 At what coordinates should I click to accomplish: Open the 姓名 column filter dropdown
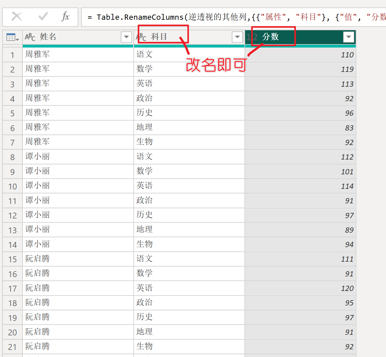pos(126,37)
